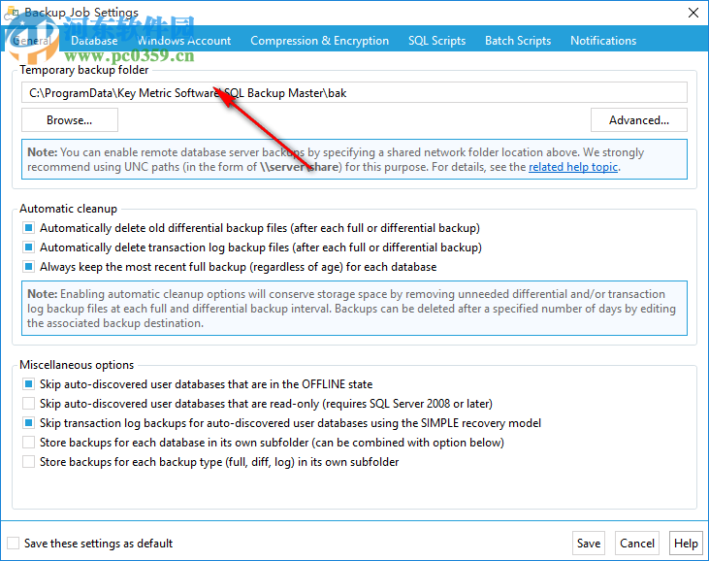This screenshot has height=561, width=709.
Task: Enable store backups per database subfolder
Action: pos(28,443)
